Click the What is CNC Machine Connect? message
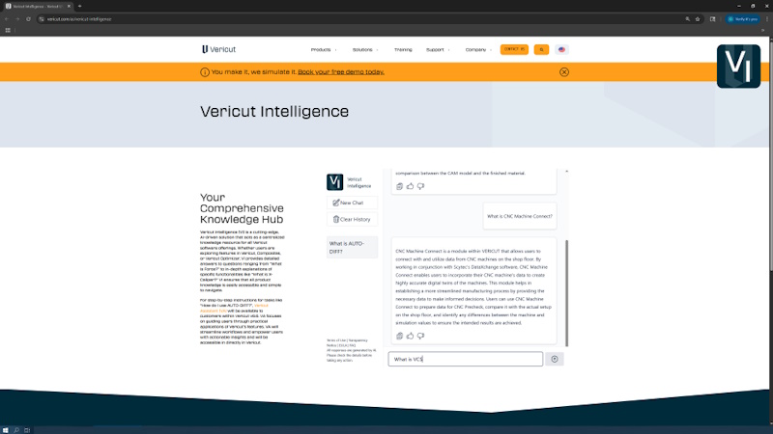This screenshot has height=434, width=773. (520, 216)
